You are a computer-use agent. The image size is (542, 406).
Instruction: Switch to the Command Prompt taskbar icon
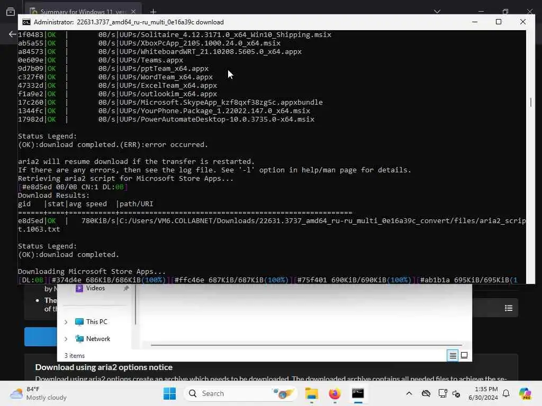(x=358, y=393)
